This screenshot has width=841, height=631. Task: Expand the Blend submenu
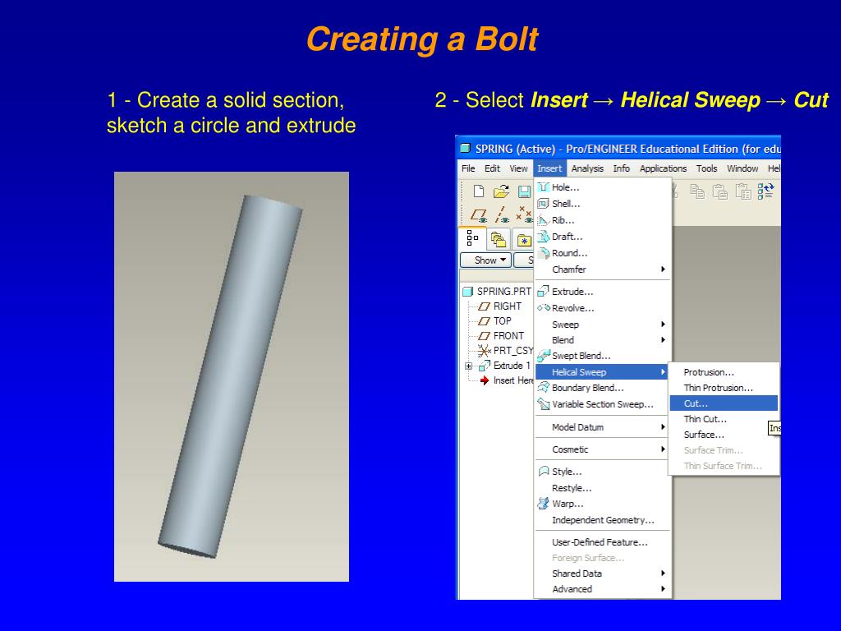click(x=604, y=339)
